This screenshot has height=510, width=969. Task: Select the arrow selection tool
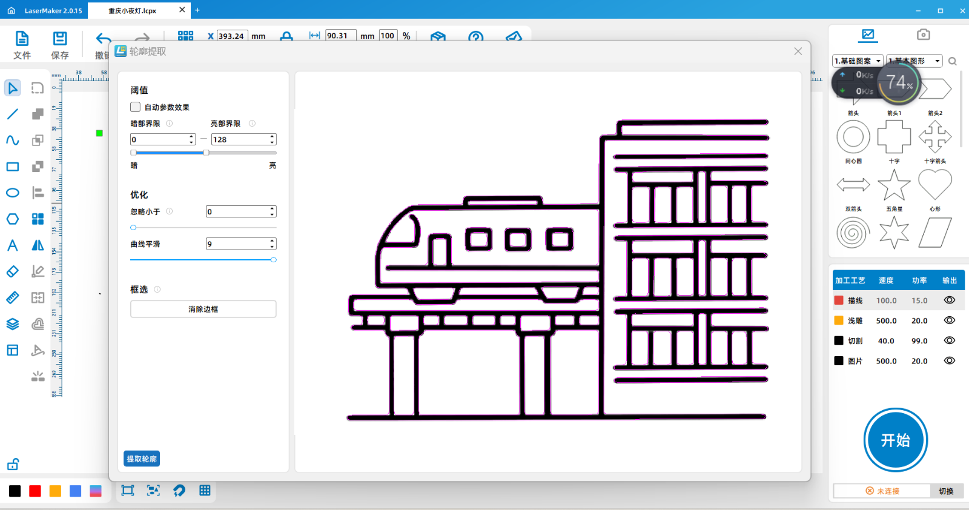pyautogui.click(x=13, y=88)
